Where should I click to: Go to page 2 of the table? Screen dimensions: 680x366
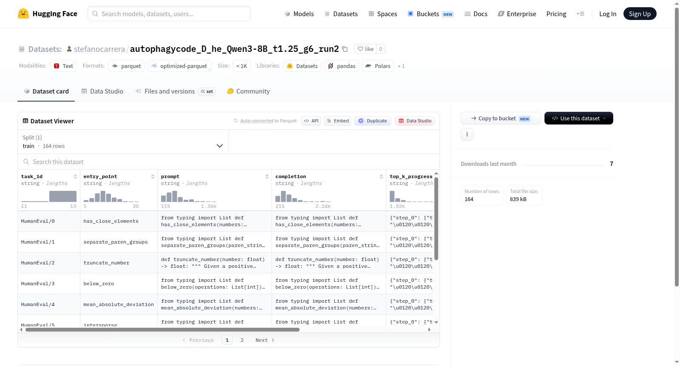click(x=242, y=340)
